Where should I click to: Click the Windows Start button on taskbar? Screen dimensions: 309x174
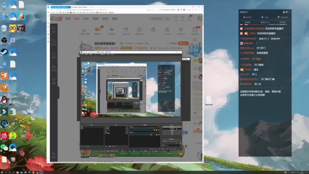(2, 172)
